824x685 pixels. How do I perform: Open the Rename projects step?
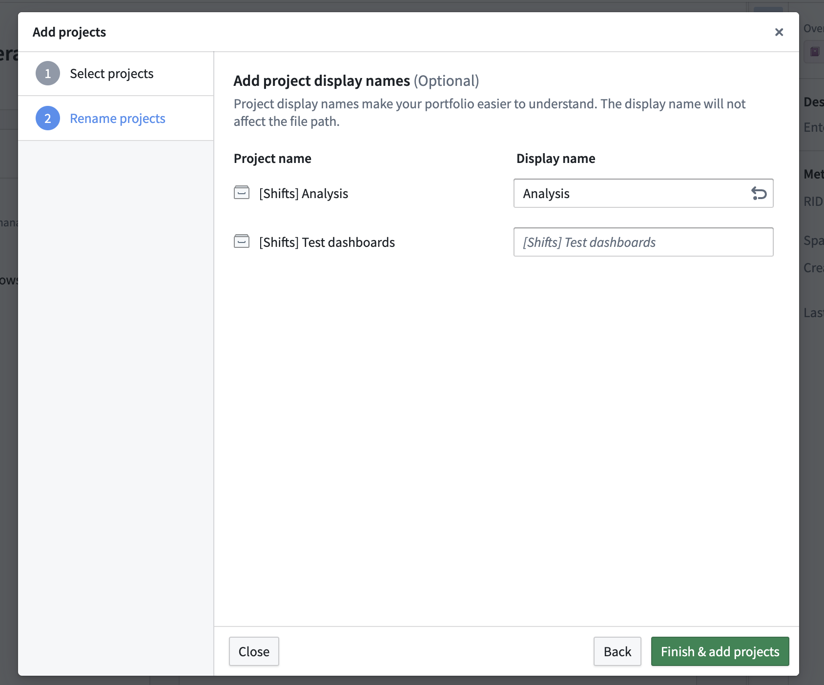click(x=116, y=119)
